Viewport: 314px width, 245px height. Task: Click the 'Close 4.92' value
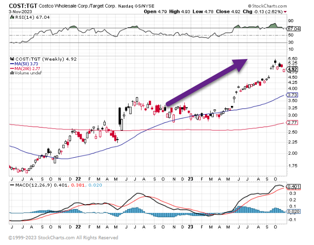pos(228,12)
